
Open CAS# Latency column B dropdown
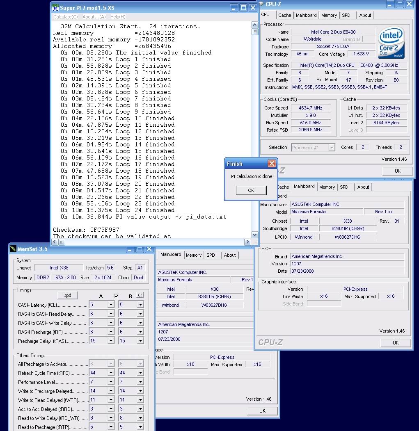click(140, 305)
